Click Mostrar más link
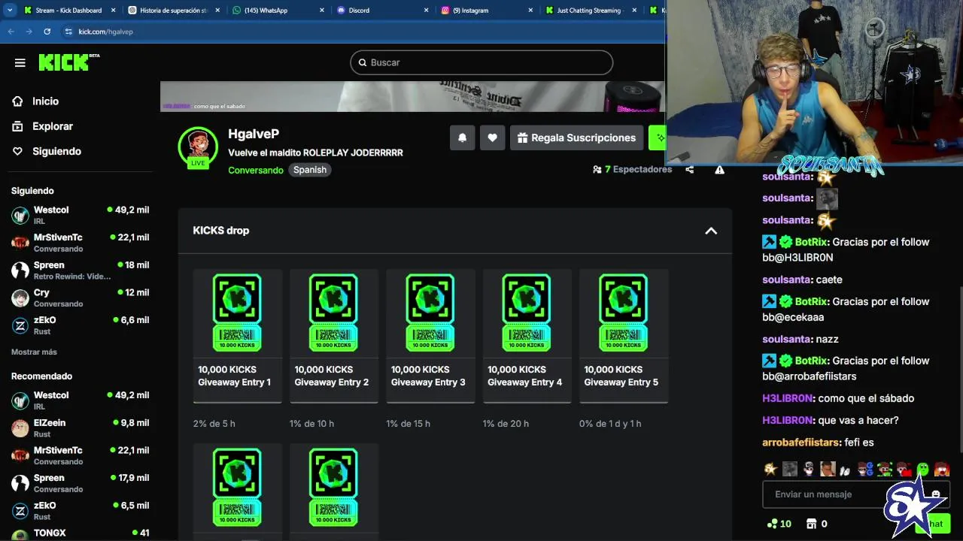 point(34,352)
